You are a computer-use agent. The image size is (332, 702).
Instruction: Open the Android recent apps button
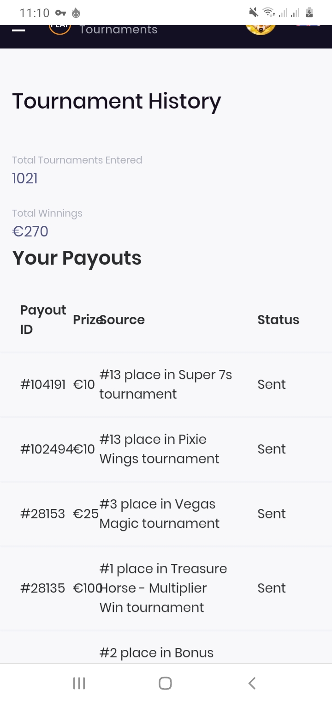(x=79, y=683)
